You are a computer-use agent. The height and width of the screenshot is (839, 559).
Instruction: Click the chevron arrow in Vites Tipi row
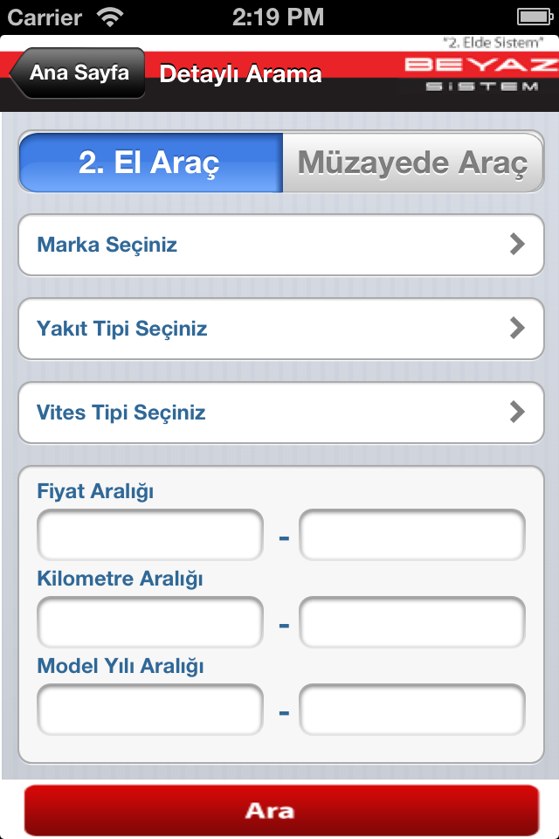tap(517, 412)
